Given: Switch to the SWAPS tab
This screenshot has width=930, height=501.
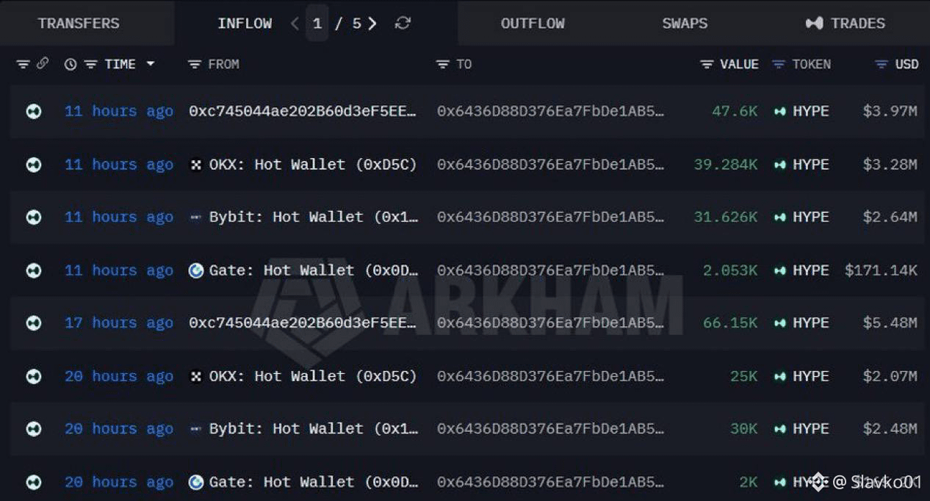Looking at the screenshot, I should point(685,24).
